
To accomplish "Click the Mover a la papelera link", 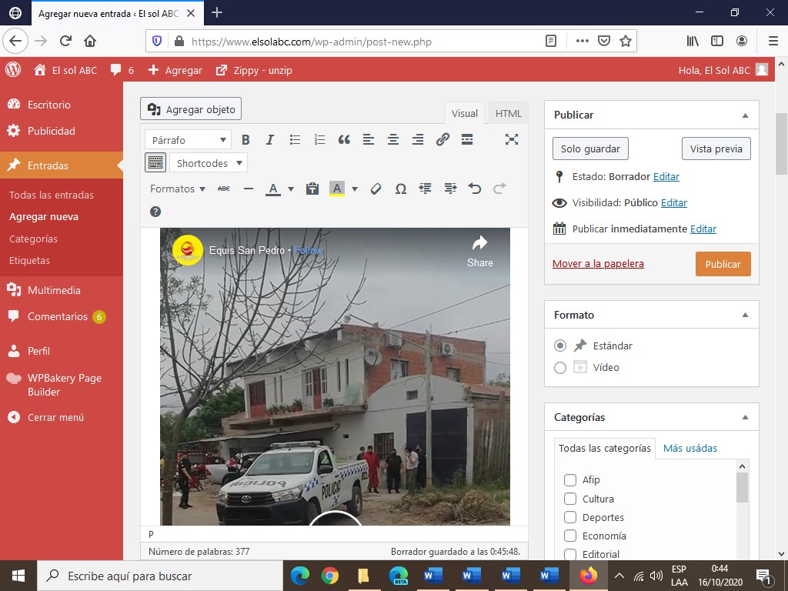I will [x=598, y=264].
